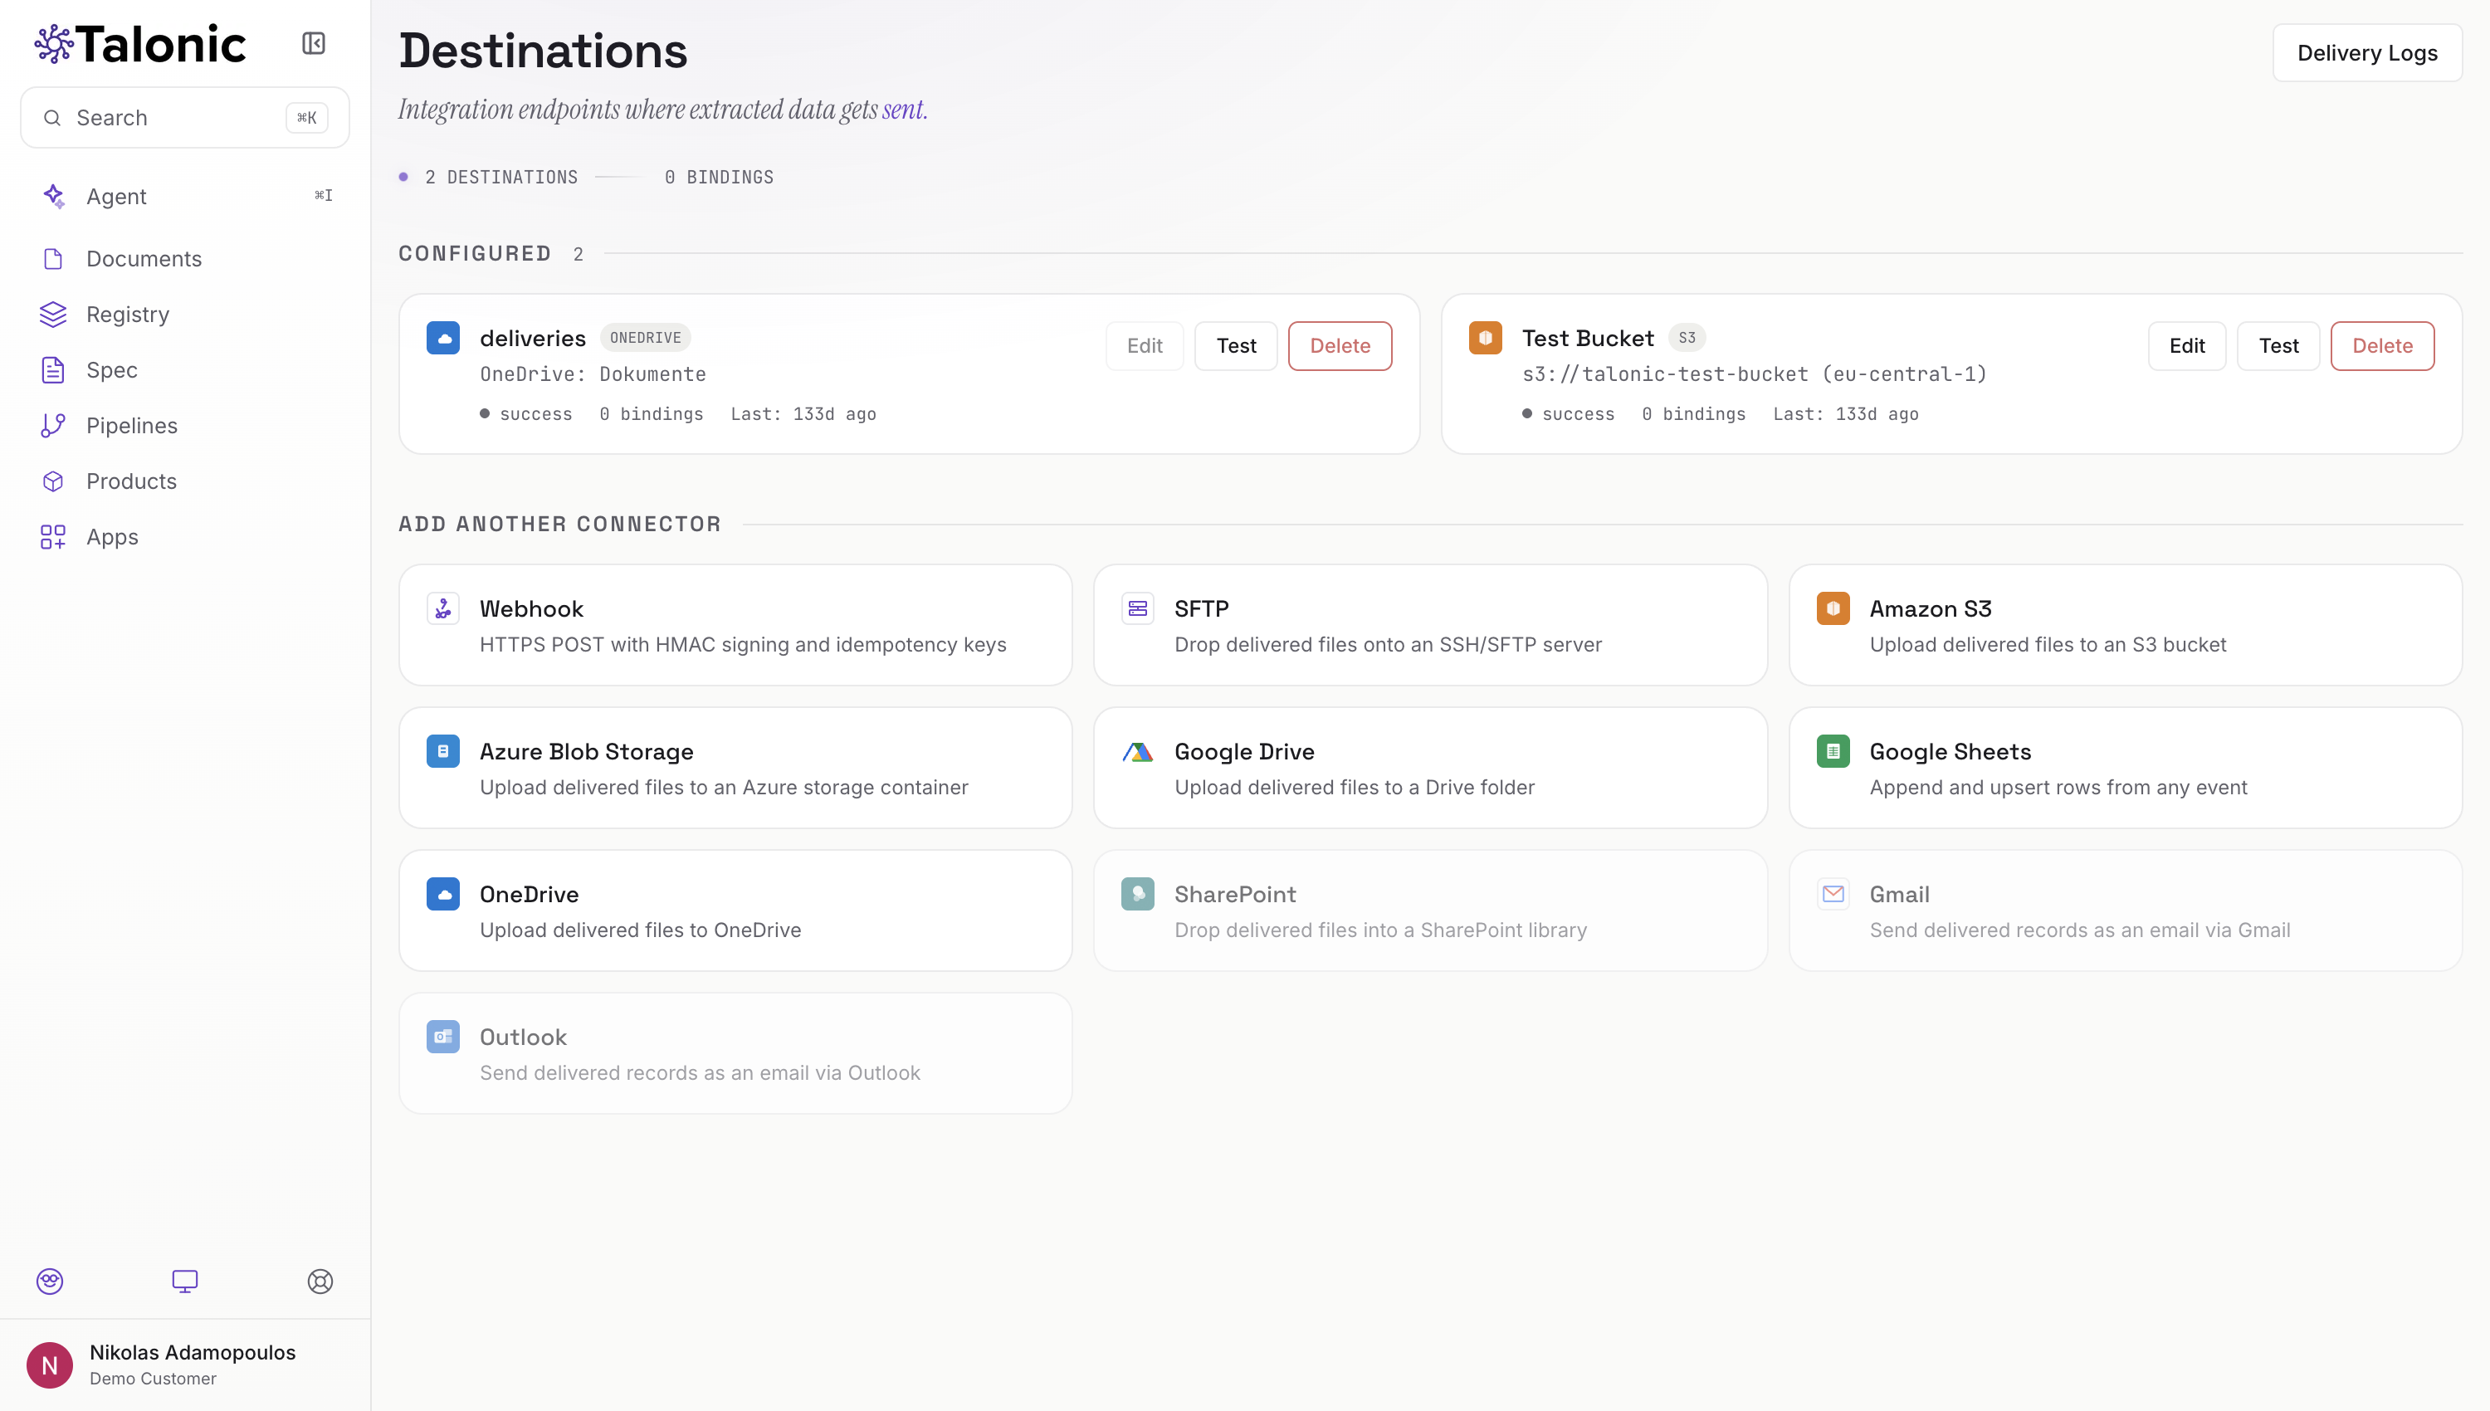Click the '0 BINDINGS' counter
Image resolution: width=2490 pixels, height=1411 pixels.
pos(719,178)
